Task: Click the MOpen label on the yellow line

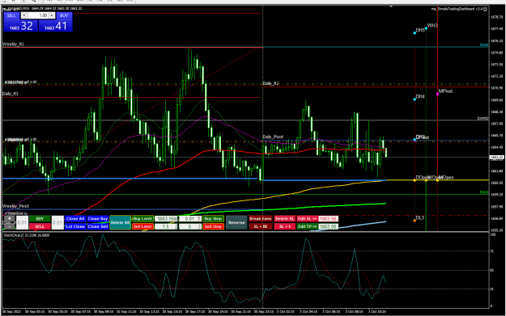Action: tap(446, 178)
